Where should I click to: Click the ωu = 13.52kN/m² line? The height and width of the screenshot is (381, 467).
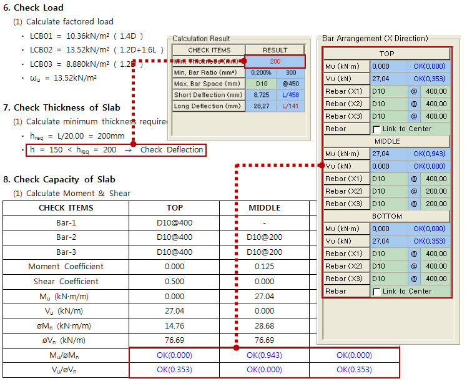click(63, 78)
